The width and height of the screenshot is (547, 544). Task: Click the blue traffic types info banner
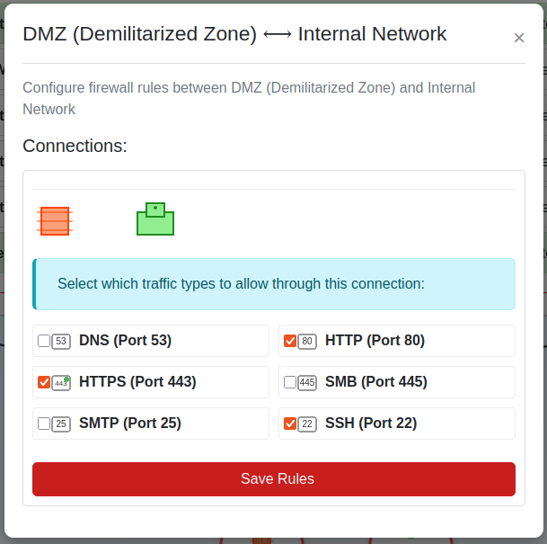[x=274, y=284]
